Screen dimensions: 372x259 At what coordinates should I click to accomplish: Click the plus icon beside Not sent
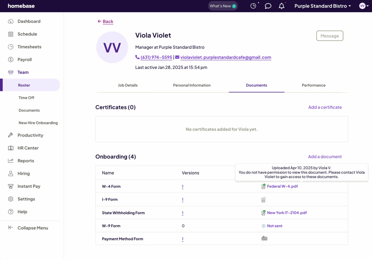[x=264, y=226]
